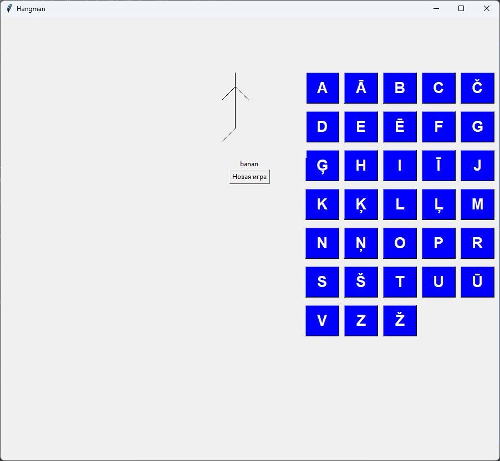Select the plain I letter tile

400,166
